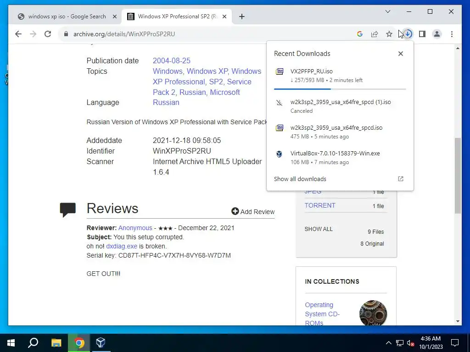This screenshot has height=352, width=470.
Task: Click the scrollbar down arrow
Action: point(458,321)
